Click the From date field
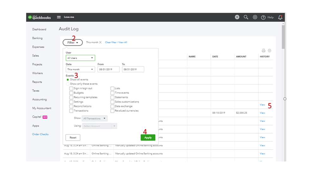The height and width of the screenshot is (178, 316). (108, 69)
